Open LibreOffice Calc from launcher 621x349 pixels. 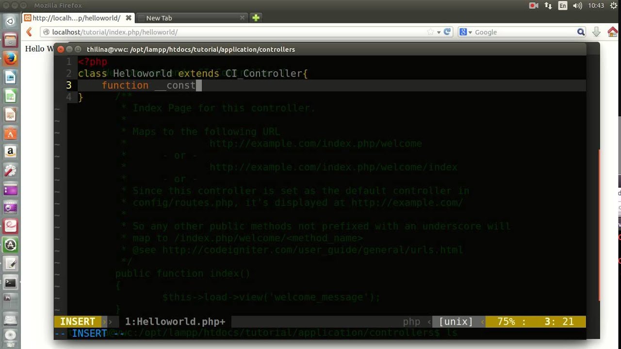10,95
